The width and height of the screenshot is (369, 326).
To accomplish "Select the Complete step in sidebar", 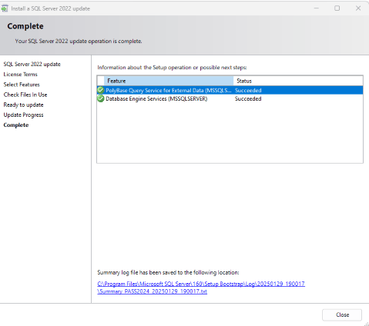I will (x=16, y=125).
